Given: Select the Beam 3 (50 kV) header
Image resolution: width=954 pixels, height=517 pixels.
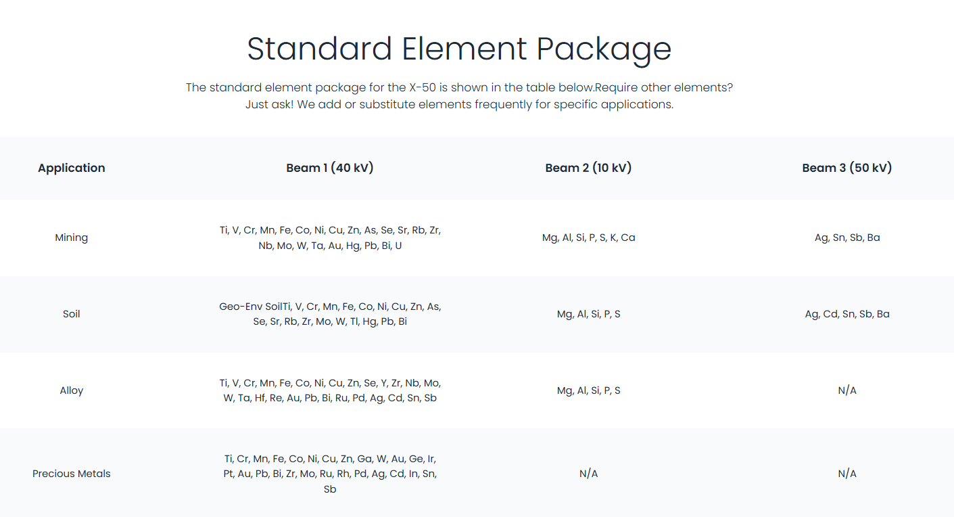Looking at the screenshot, I should tap(847, 168).
